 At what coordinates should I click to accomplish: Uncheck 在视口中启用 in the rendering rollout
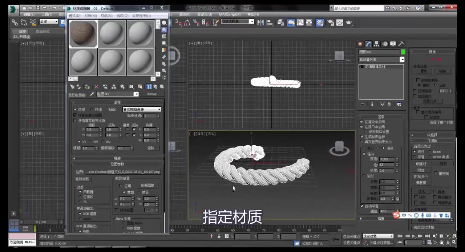tap(361, 127)
